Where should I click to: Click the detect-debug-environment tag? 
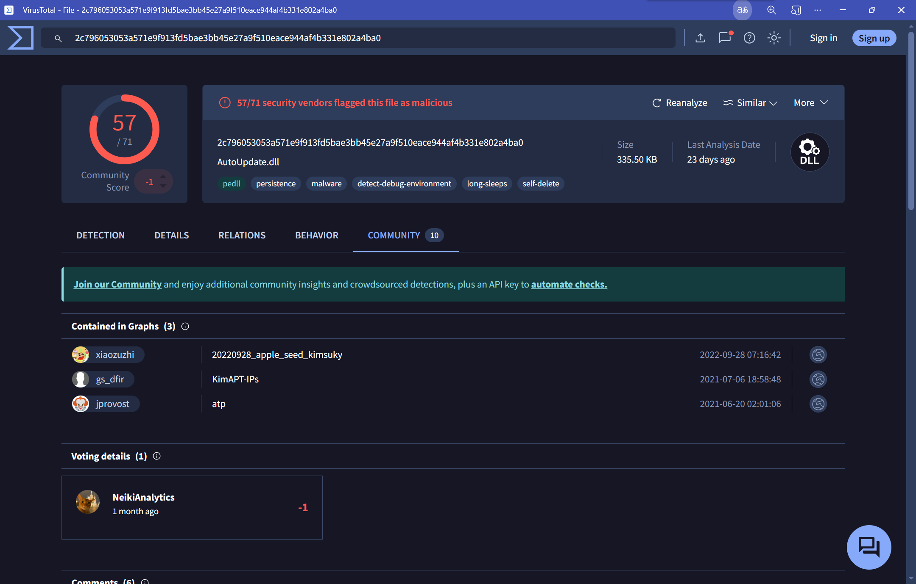click(x=404, y=184)
